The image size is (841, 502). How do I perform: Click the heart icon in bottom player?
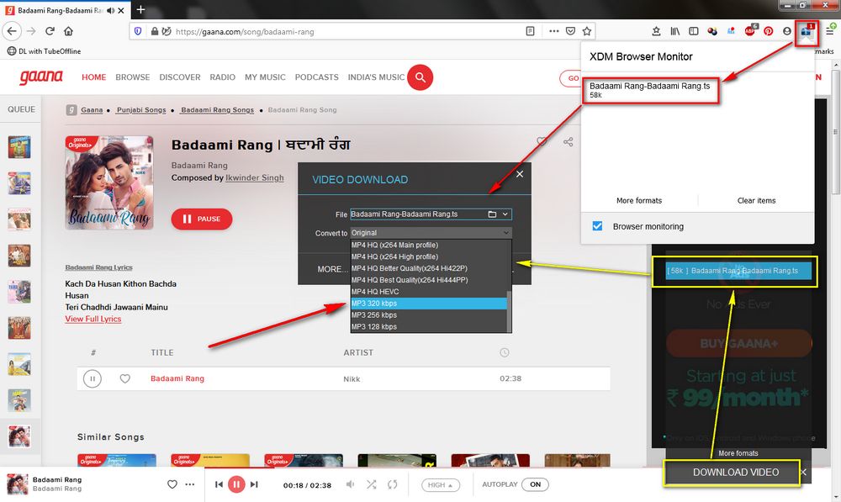[x=172, y=484]
